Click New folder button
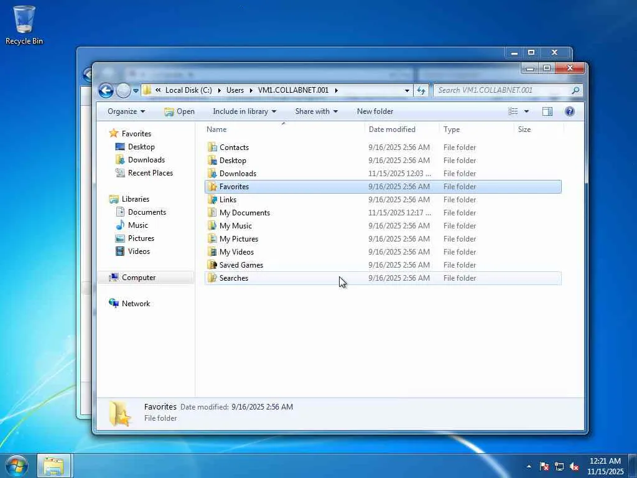Image resolution: width=637 pixels, height=478 pixels. [x=375, y=111]
